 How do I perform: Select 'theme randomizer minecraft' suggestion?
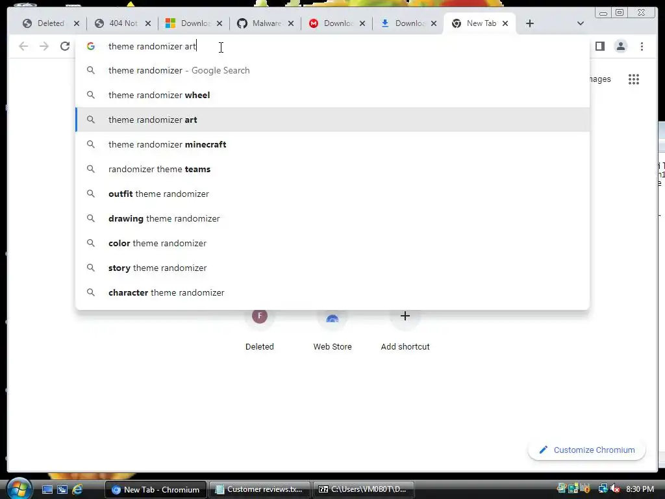(332, 144)
